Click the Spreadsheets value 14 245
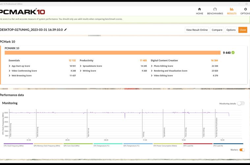The width and height of the screenshot is (250, 165). coord(144,66)
